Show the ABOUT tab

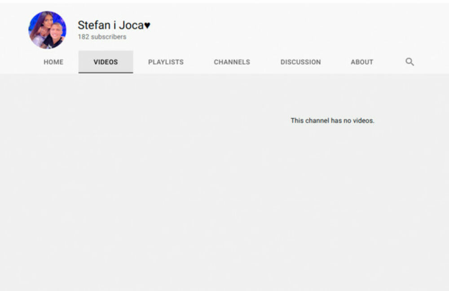pos(362,62)
